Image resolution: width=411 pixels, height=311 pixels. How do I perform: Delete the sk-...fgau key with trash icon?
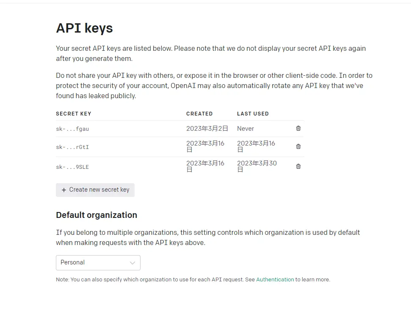(x=298, y=128)
